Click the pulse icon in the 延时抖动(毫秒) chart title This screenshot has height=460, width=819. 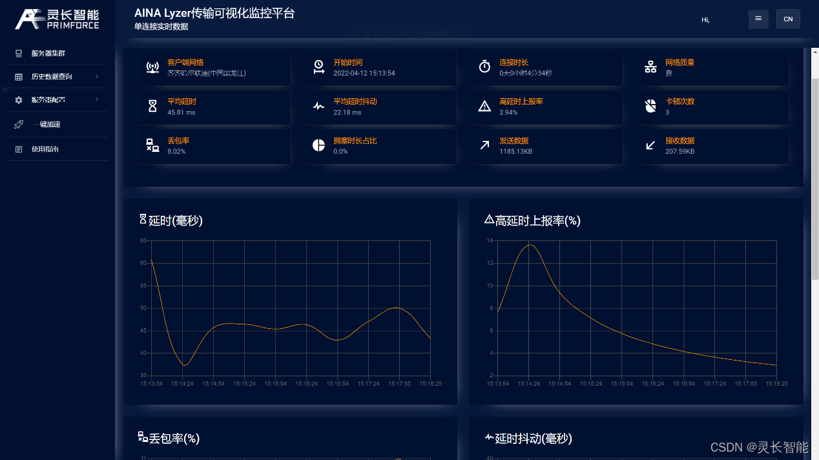(489, 437)
